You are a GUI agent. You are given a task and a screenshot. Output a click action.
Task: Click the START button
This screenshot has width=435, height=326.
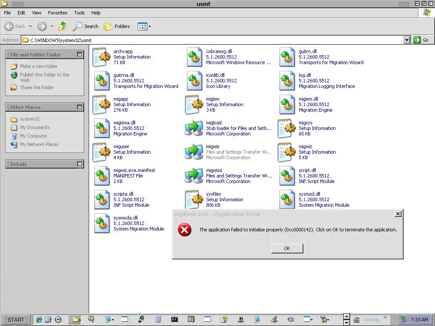pos(16,320)
